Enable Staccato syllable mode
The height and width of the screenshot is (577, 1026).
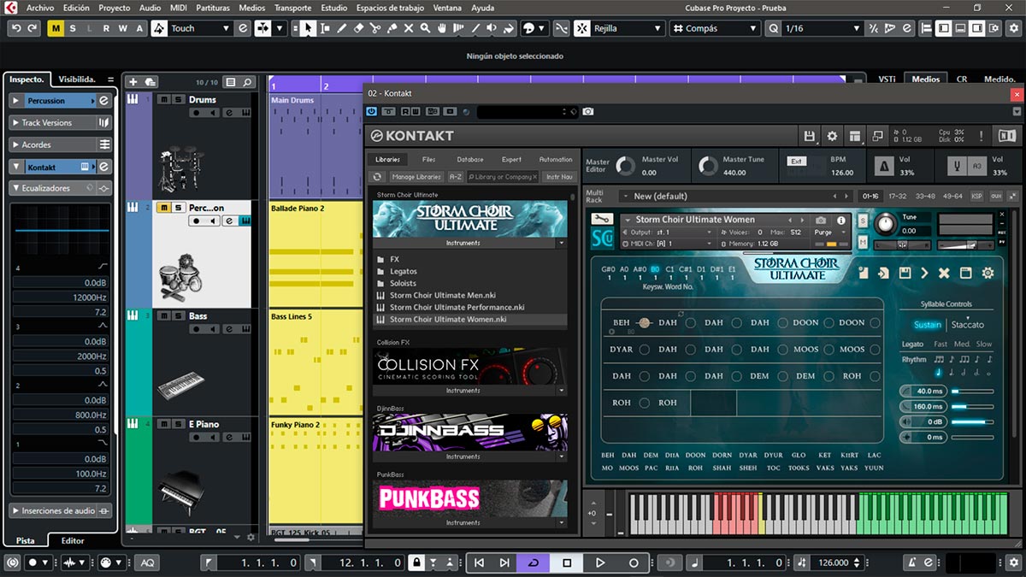968,325
